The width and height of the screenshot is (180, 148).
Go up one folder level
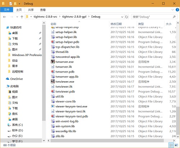22,17
